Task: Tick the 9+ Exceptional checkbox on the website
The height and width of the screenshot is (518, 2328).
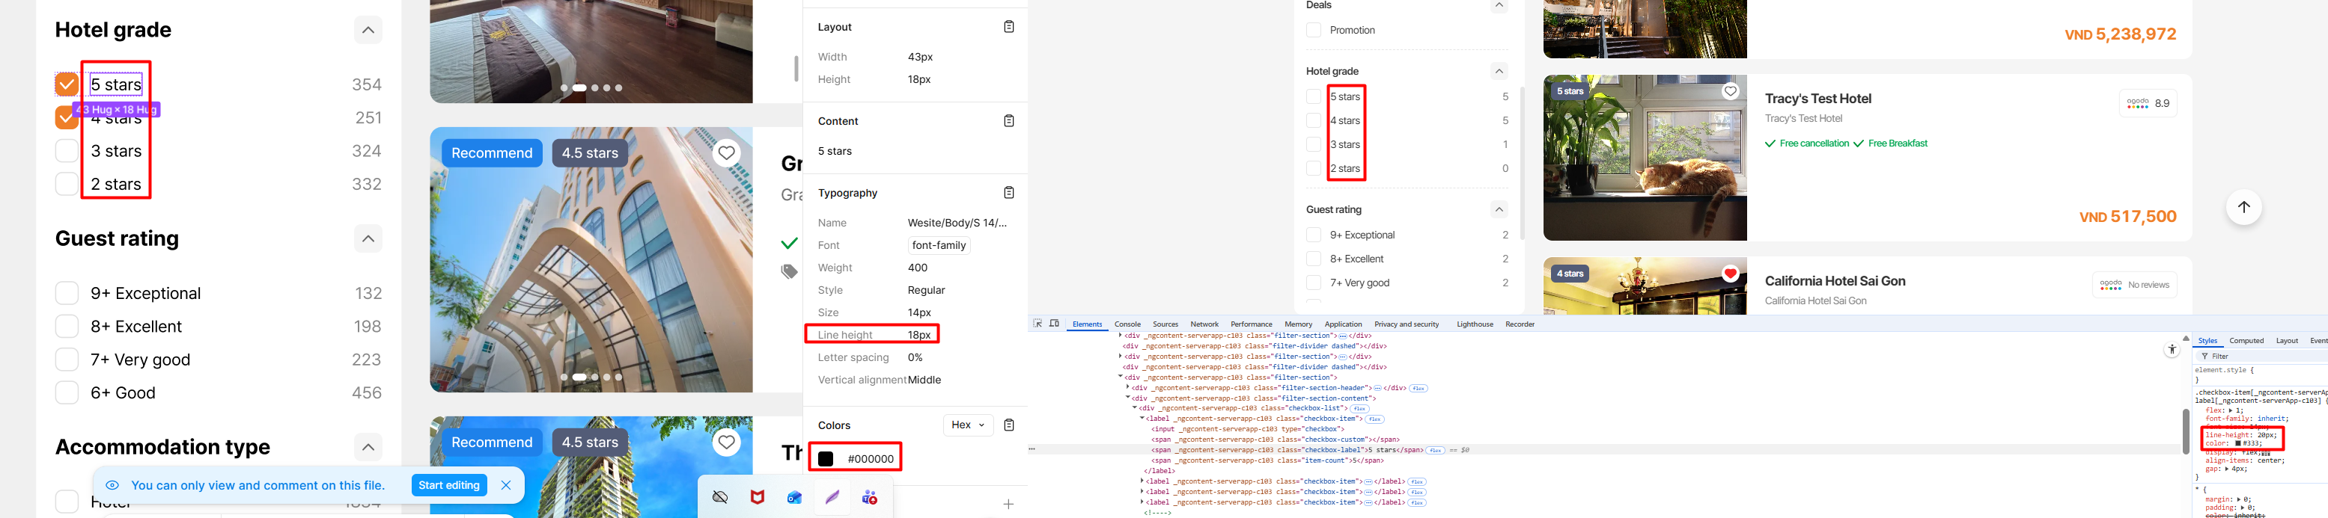Action: coord(1313,235)
